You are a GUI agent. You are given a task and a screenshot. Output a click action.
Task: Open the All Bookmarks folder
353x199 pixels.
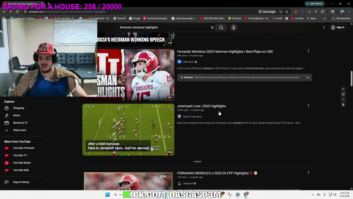point(341,19)
